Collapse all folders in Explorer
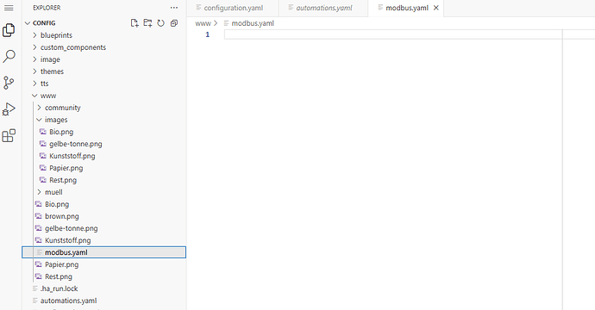 174,23
